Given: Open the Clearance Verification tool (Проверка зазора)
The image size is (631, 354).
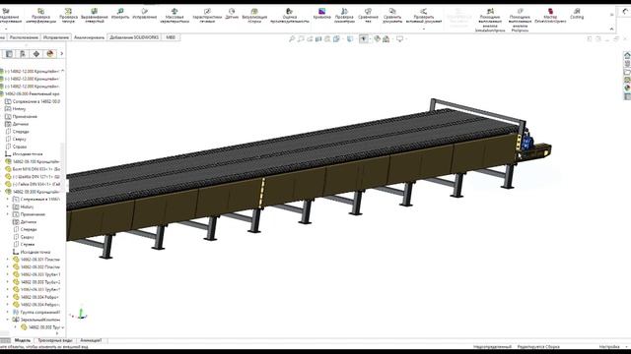Looking at the screenshot, I should pyautogui.click(x=68, y=16).
